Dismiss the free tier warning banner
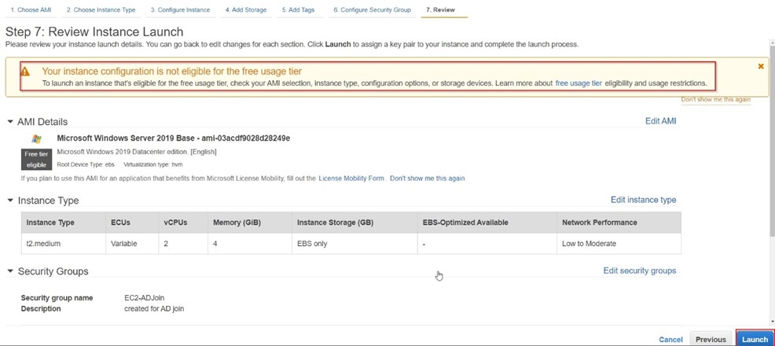The image size is (775, 346). (x=760, y=67)
